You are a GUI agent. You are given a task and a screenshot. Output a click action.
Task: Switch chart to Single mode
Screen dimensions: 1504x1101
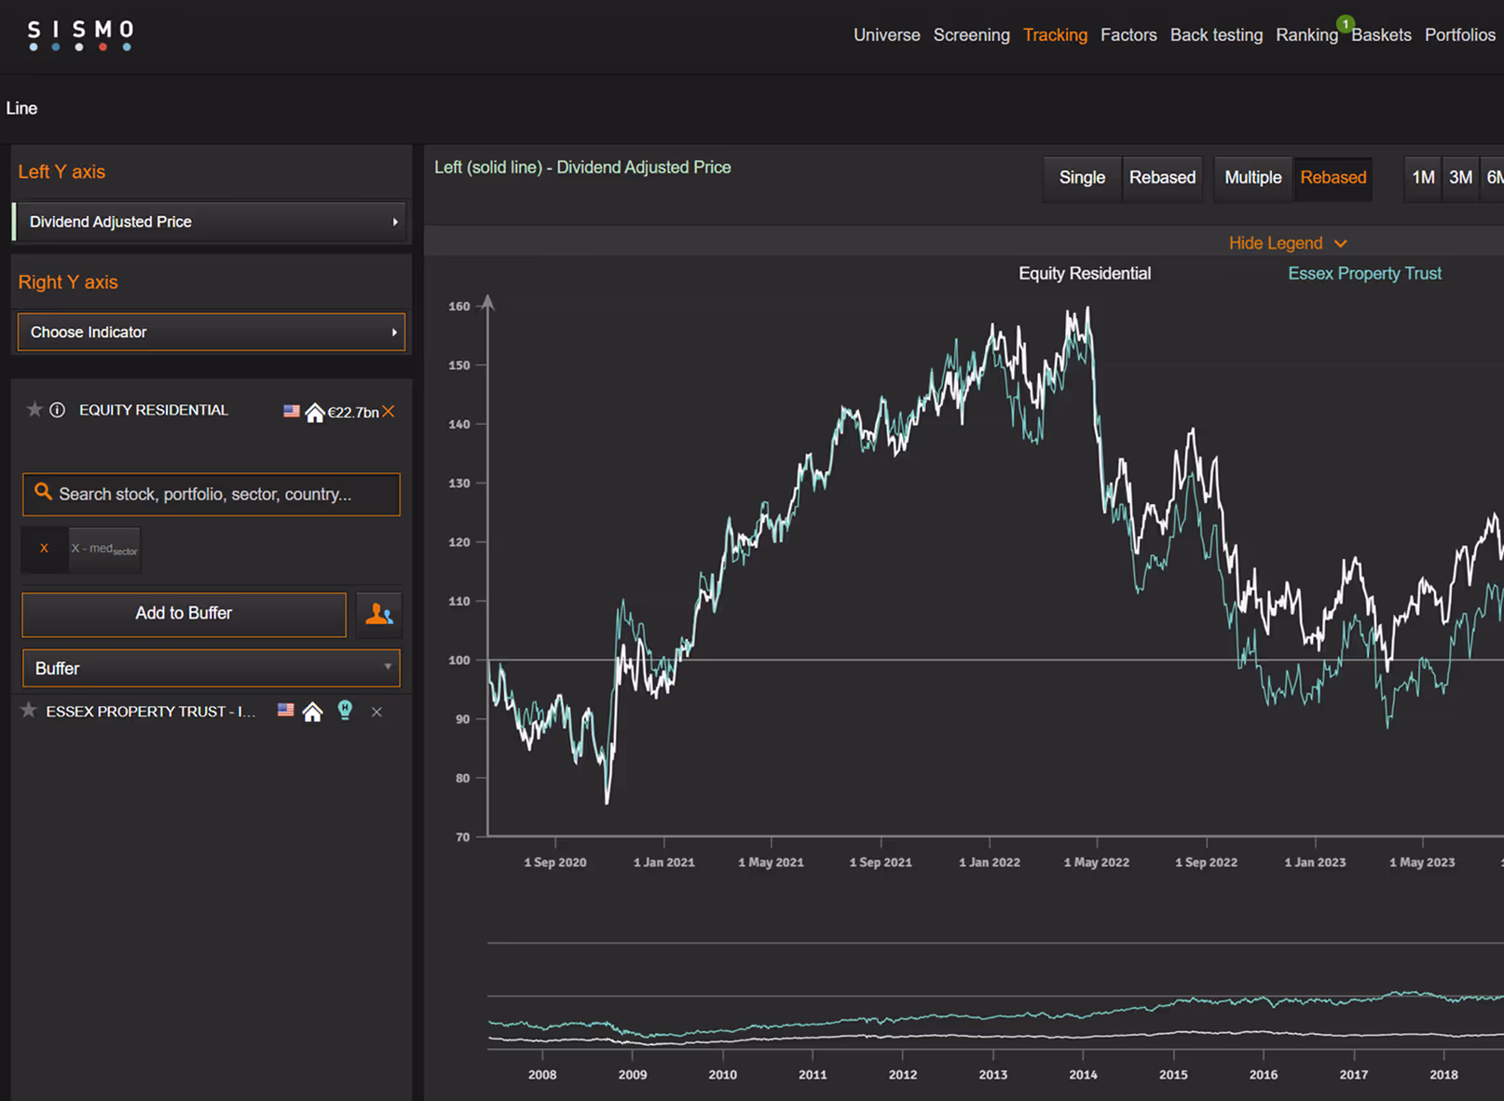[x=1082, y=178]
